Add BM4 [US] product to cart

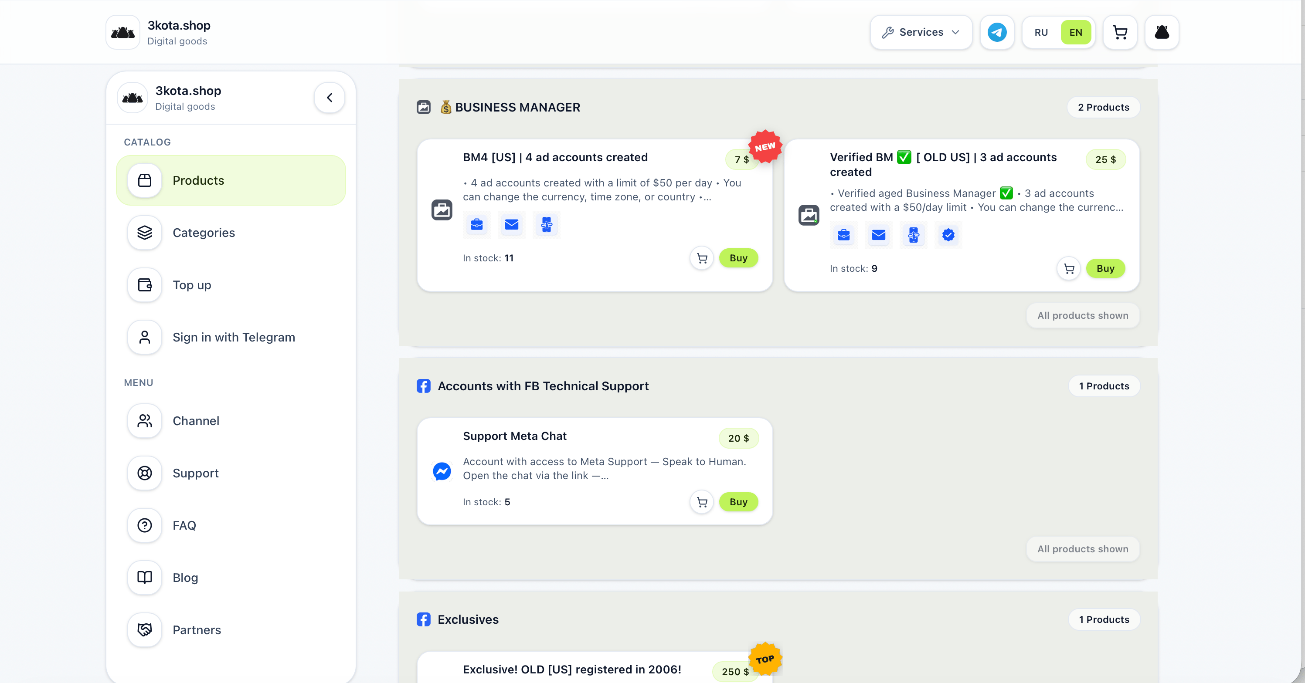(x=702, y=258)
